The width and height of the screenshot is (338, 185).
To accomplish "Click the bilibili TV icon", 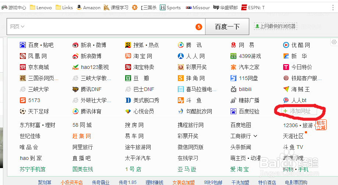I will (233, 89).
